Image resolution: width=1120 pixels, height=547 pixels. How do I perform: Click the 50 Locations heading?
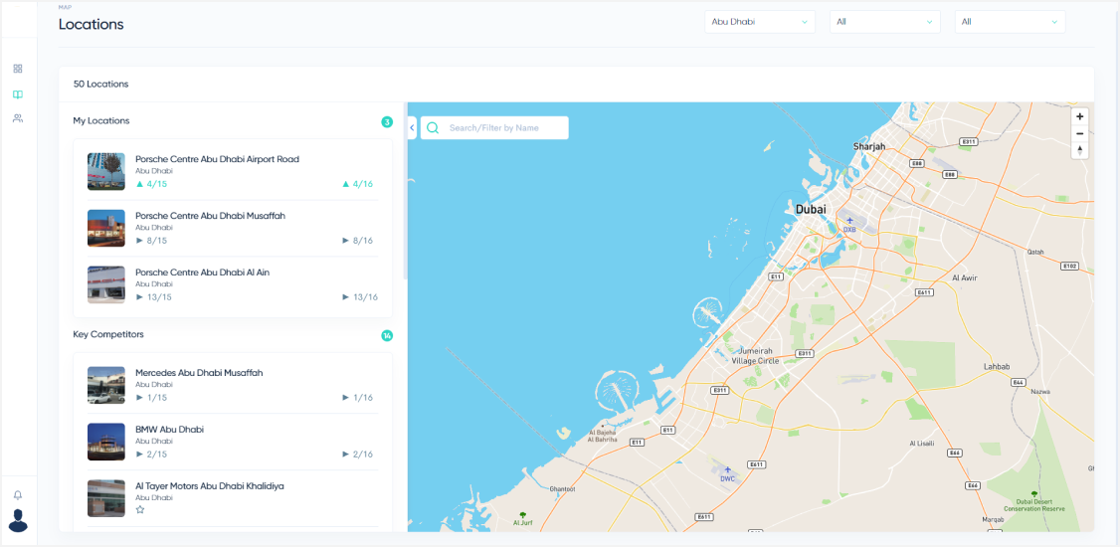(100, 85)
